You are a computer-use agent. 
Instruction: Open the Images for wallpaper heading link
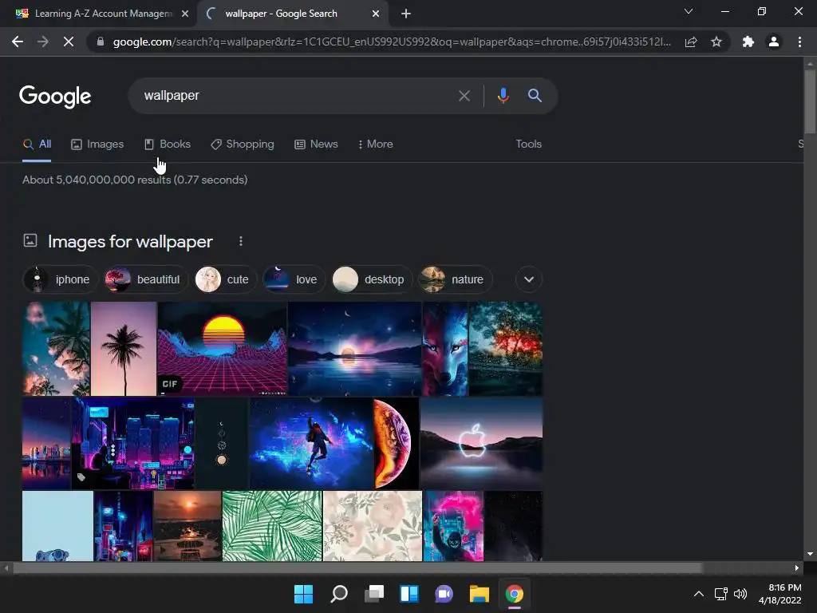[130, 241]
